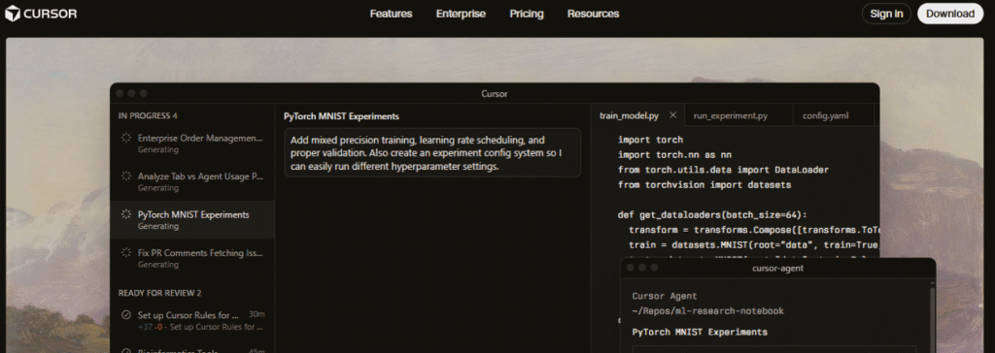This screenshot has width=995, height=353.
Task: Click the ~/Repos/ml-research-notebook path text
Action: tap(707, 311)
